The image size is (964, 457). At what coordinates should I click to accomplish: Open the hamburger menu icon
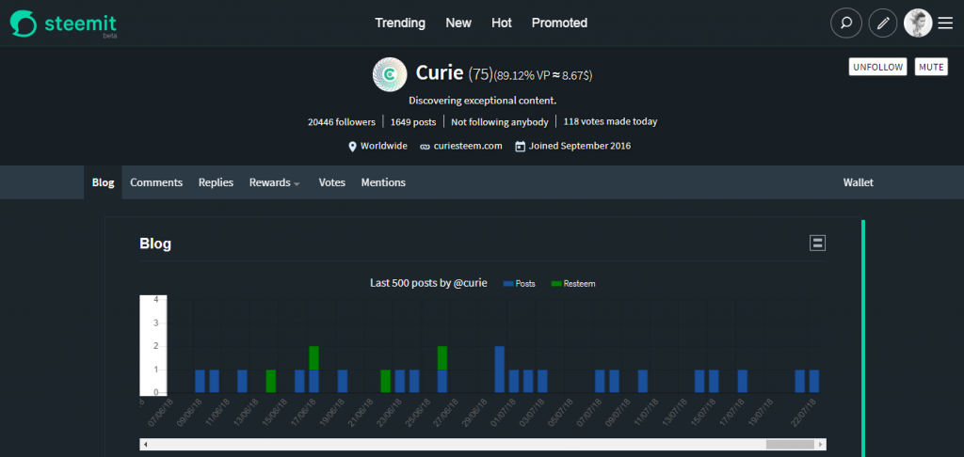(945, 24)
